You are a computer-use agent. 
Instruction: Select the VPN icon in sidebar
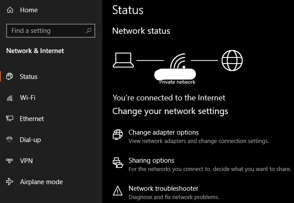point(9,160)
